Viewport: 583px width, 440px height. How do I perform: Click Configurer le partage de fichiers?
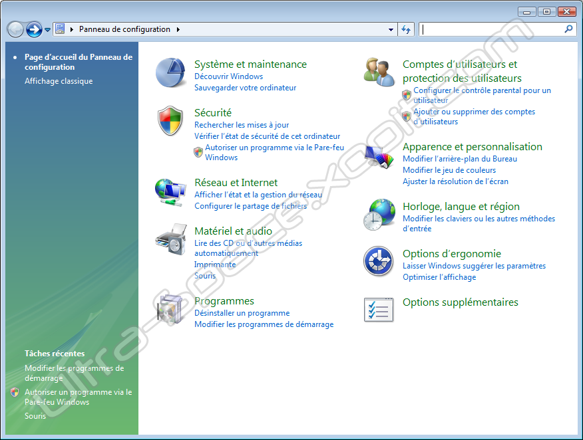[251, 206]
